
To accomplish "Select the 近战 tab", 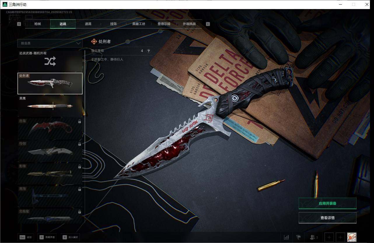I will [63, 24].
